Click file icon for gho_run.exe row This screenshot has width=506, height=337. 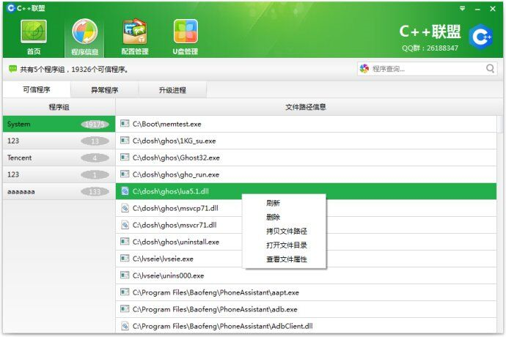point(125,174)
